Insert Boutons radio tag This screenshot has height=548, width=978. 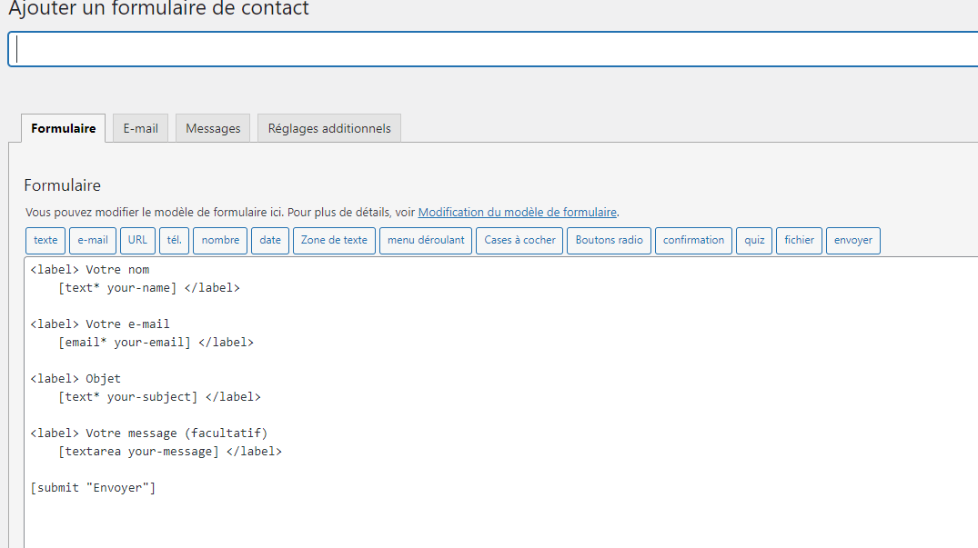(x=609, y=240)
